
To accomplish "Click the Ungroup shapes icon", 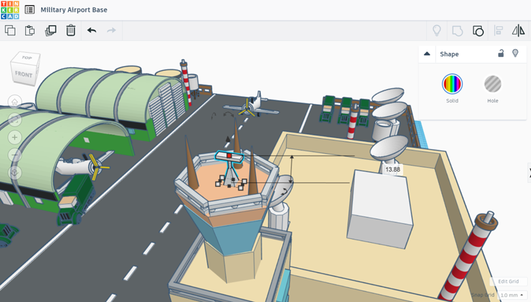I will [x=478, y=31].
